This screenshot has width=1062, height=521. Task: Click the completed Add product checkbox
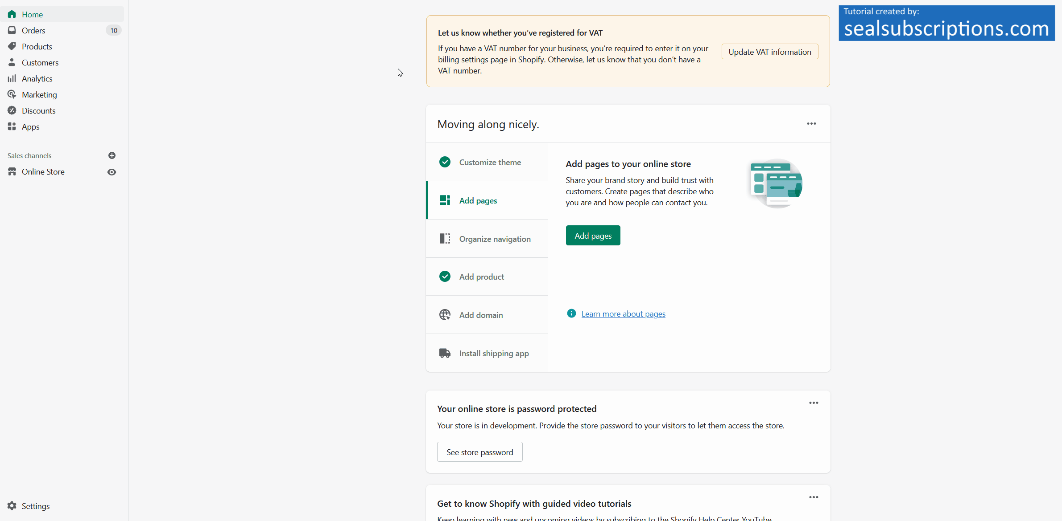click(x=445, y=276)
